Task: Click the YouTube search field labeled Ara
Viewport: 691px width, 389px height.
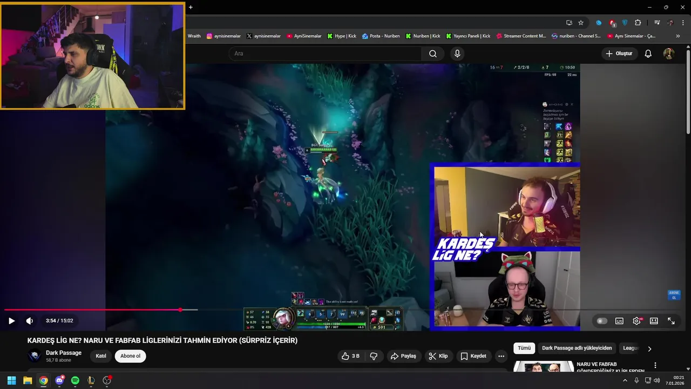Action: pyautogui.click(x=325, y=53)
